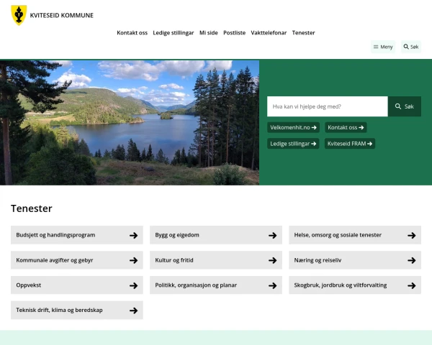Screen dimensions: 432x345
Task: Follow the Velkomenhit.no quick link
Action: coord(293,127)
